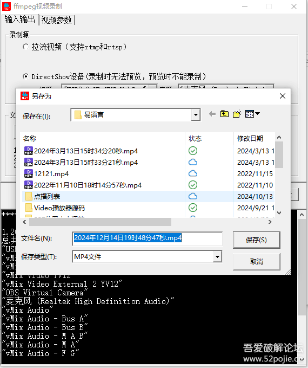This screenshot has width=308, height=368.
Task: Select the 拉流视频 radio option
Action: click(26, 47)
